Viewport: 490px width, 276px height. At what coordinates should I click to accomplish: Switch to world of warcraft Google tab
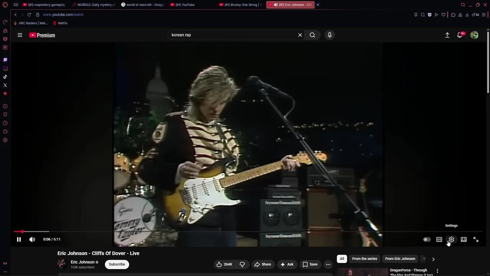click(x=143, y=5)
